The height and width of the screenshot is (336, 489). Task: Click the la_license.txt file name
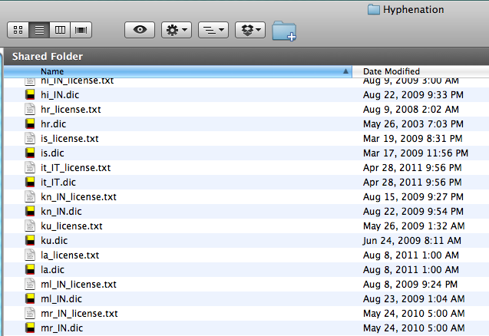click(x=70, y=255)
